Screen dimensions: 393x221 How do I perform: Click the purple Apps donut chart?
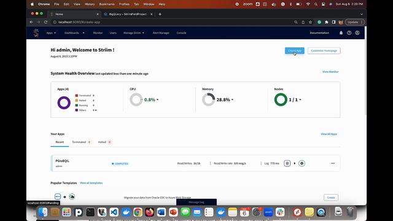point(64,103)
